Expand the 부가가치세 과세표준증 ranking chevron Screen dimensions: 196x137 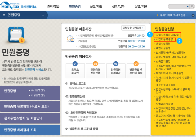(x=193, y=15)
